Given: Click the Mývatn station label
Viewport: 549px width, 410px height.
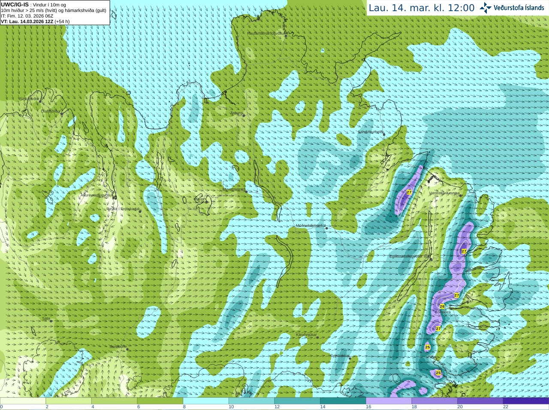Looking at the screenshot, I should (x=200, y=199).
